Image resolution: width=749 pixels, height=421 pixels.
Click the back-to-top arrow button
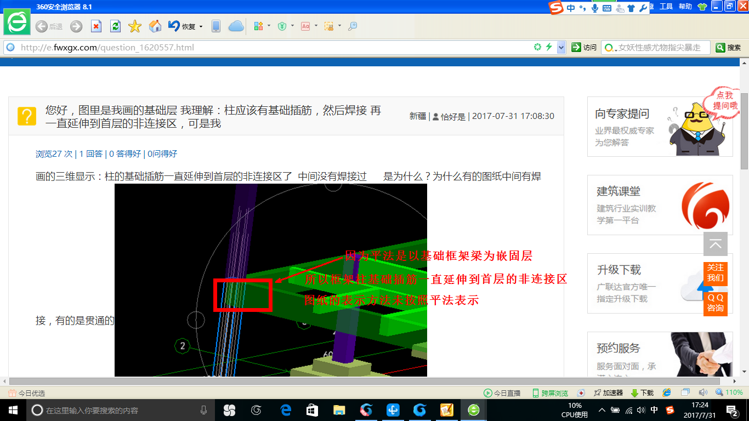click(716, 244)
